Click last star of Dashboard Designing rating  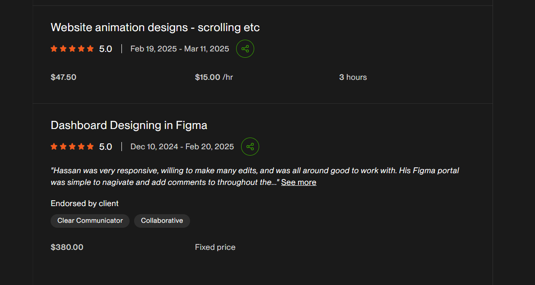(x=90, y=147)
